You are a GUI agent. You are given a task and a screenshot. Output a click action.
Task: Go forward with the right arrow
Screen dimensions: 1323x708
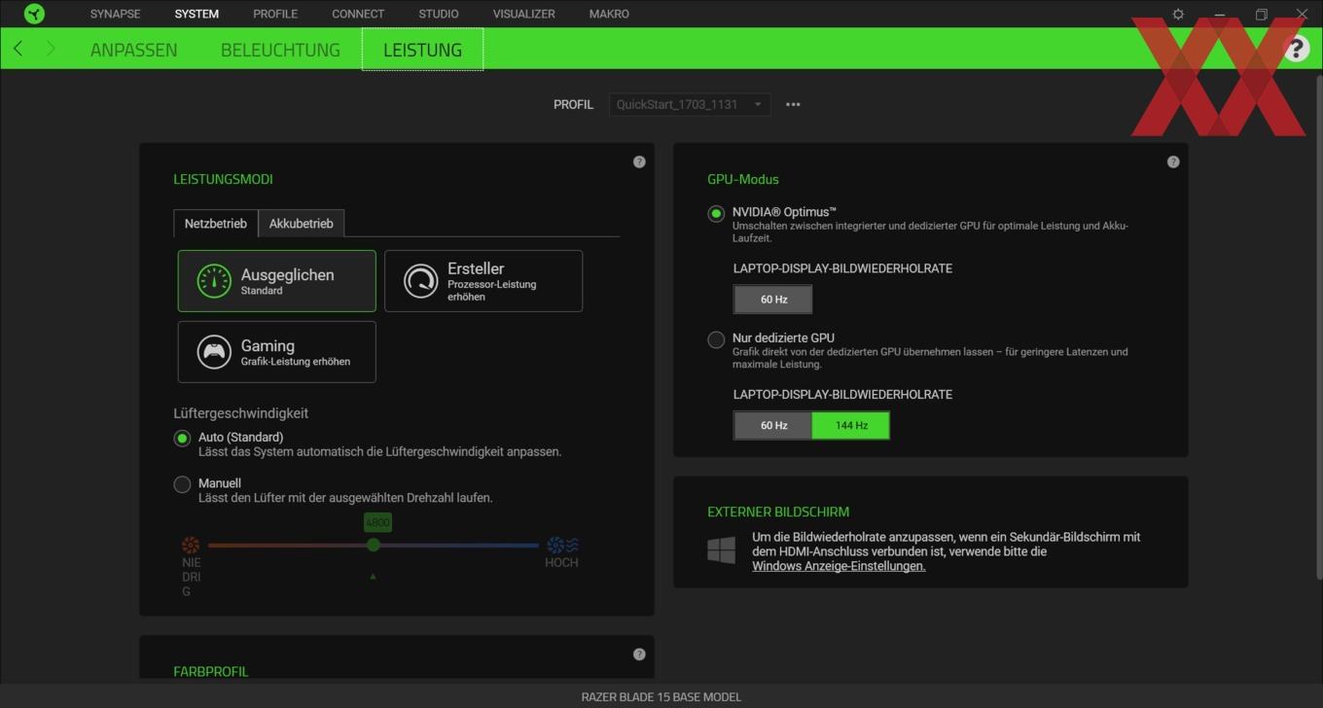[x=51, y=49]
